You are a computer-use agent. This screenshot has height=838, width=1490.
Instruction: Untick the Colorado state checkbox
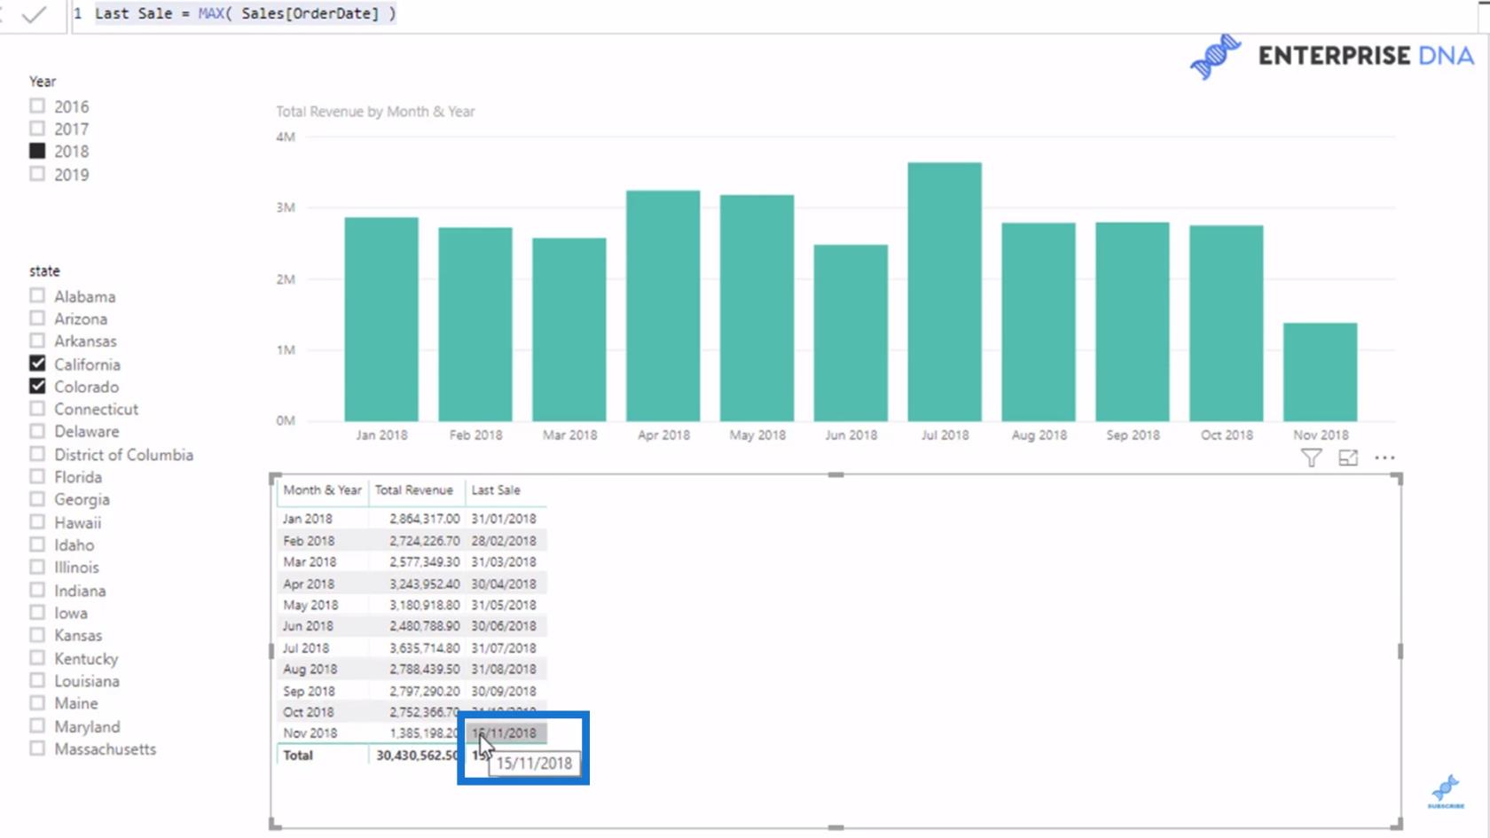point(37,386)
